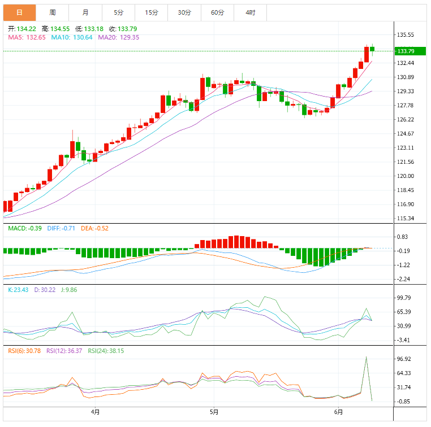Click the DEA: -0.52 label
The width and height of the screenshot is (431, 427).
[x=94, y=228]
